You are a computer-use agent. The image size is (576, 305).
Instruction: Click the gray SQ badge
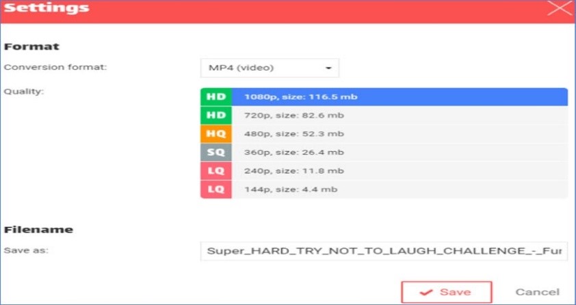(216, 152)
